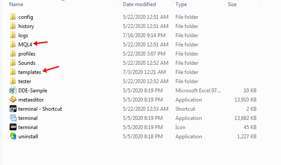Click the uninstall application icon
281x165 pixels.
pos(13,136)
